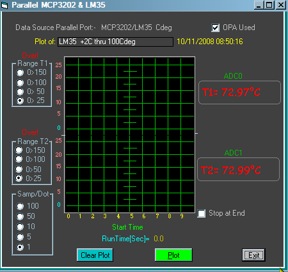
Task: Click the Exit button
Action: coord(253,255)
